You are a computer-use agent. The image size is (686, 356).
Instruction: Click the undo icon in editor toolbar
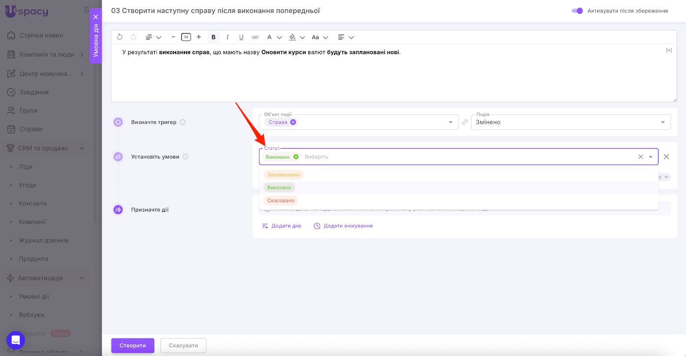[120, 37]
